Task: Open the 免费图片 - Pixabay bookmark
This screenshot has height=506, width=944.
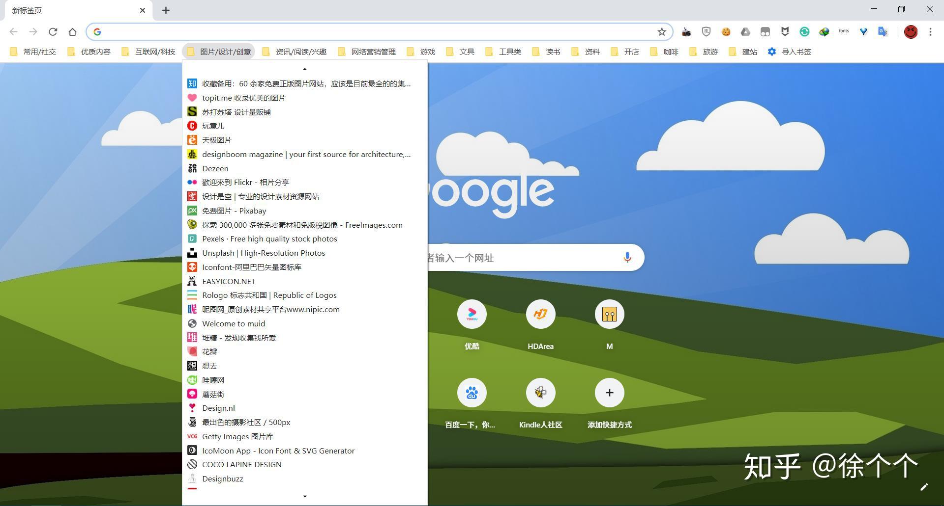Action: tap(305, 211)
